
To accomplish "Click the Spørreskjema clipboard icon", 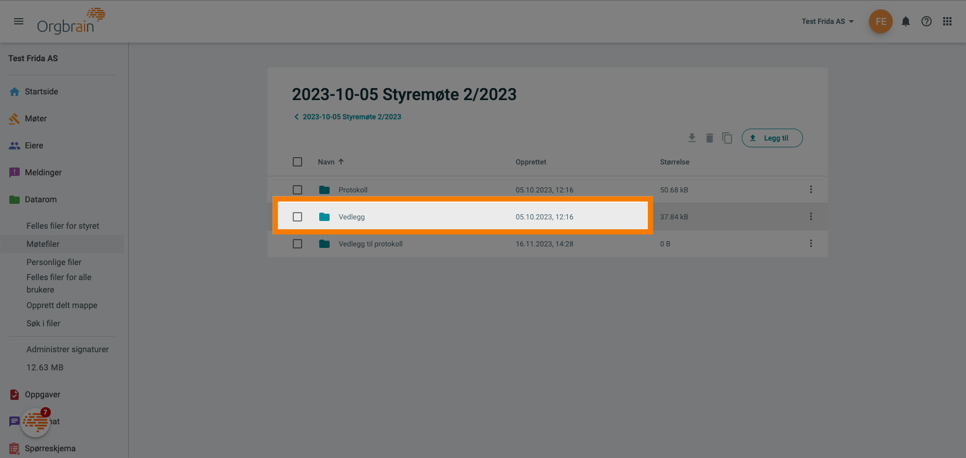I will click(15, 449).
